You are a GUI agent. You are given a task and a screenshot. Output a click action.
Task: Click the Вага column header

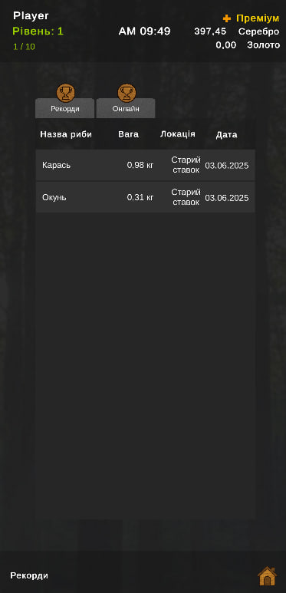point(129,134)
